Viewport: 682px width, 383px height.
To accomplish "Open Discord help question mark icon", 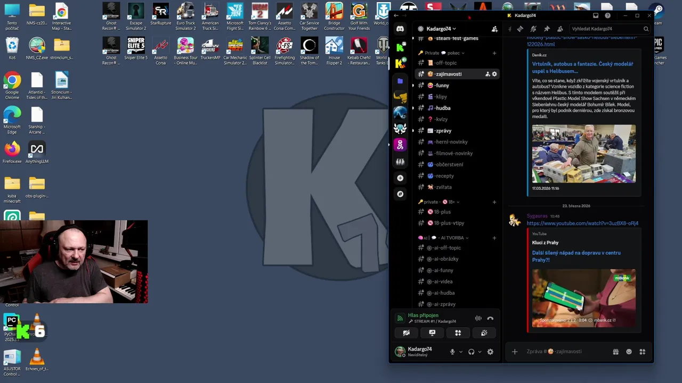I will pos(607,15).
